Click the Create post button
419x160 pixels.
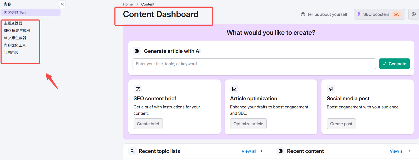[341, 124]
